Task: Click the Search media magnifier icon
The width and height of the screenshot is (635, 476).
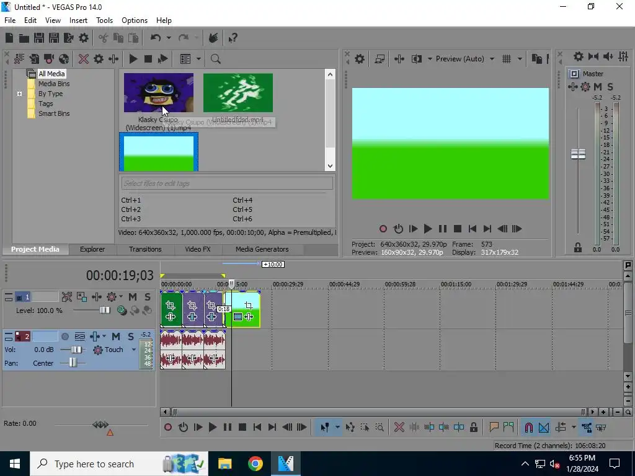Action: click(x=215, y=59)
